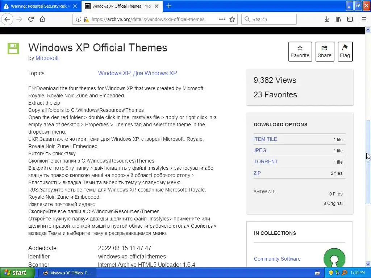This screenshot has width=371, height=278.
Task: Download the TORRENT file option
Action: click(x=266, y=161)
